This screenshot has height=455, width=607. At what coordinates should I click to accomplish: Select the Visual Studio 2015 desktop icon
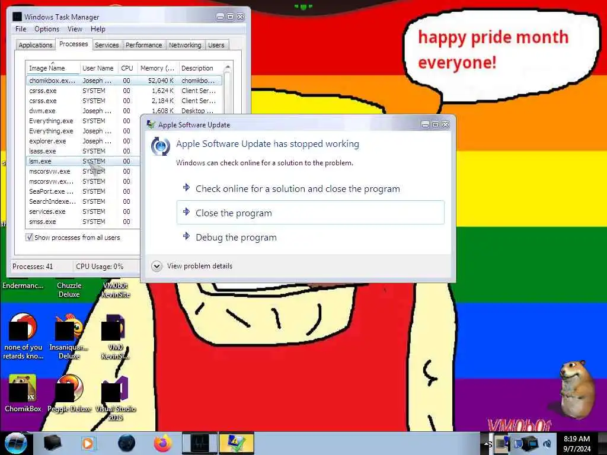[x=116, y=399]
